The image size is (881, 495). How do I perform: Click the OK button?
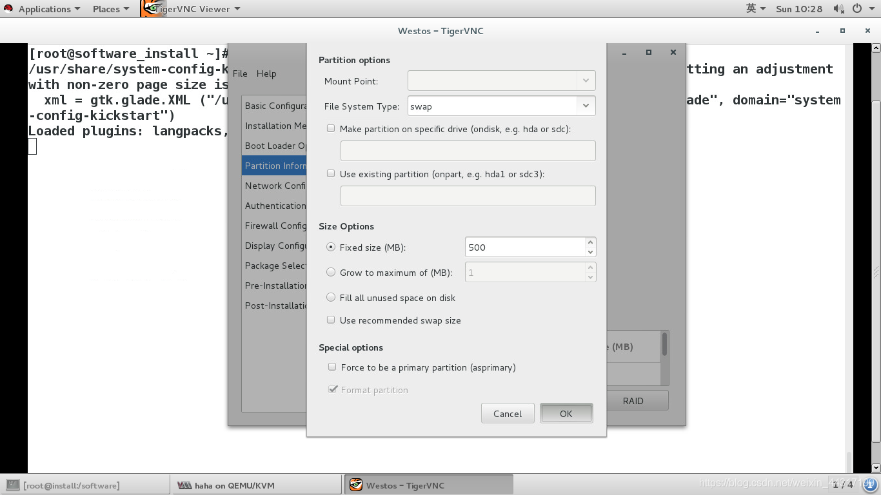click(566, 413)
